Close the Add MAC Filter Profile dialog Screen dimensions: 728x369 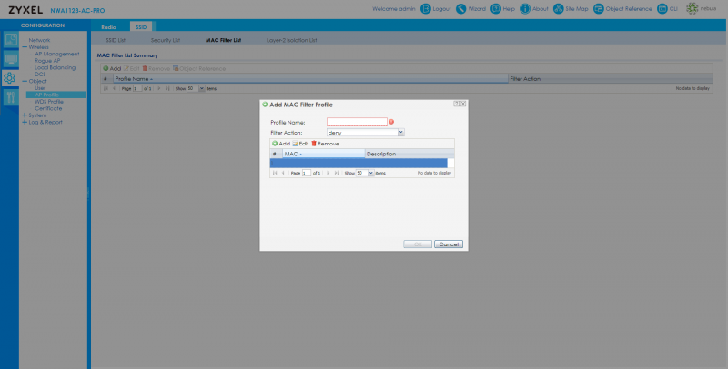(463, 105)
